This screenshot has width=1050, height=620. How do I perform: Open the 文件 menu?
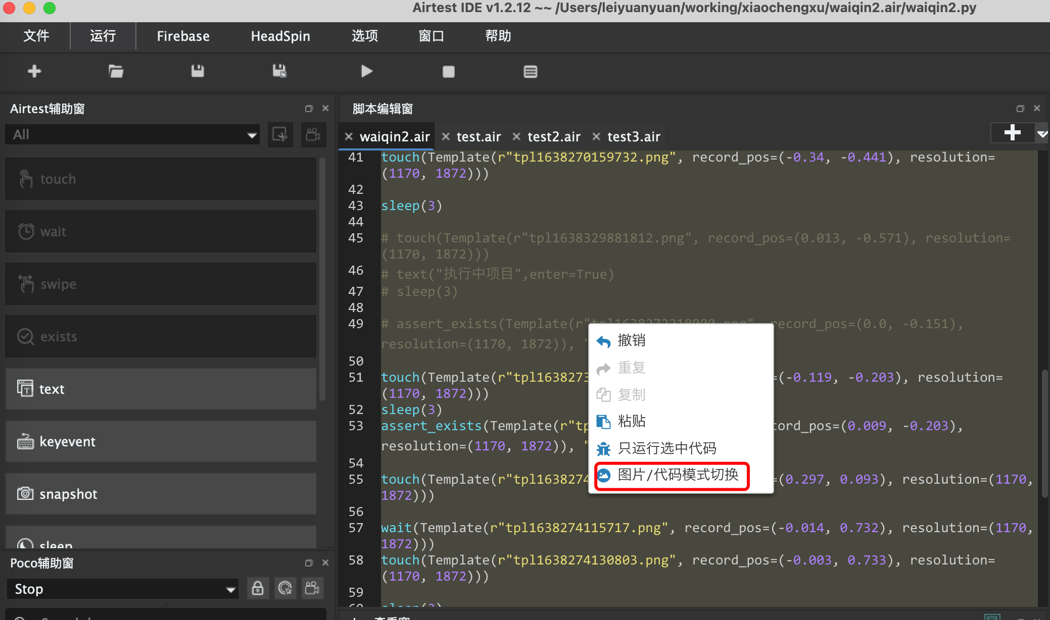coord(36,36)
